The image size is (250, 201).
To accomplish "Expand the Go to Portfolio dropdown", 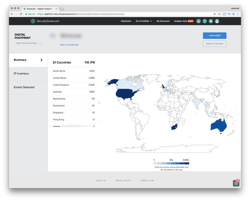I will 143,21.
